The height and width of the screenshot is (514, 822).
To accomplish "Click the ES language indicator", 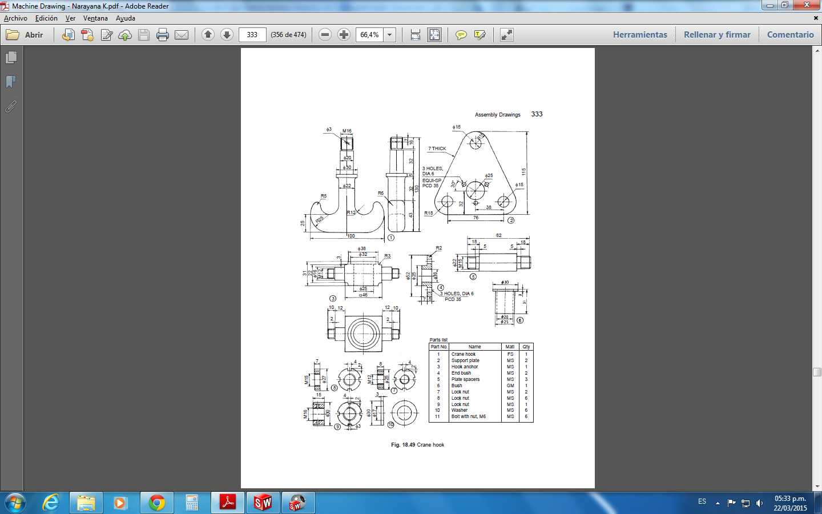I will (702, 502).
